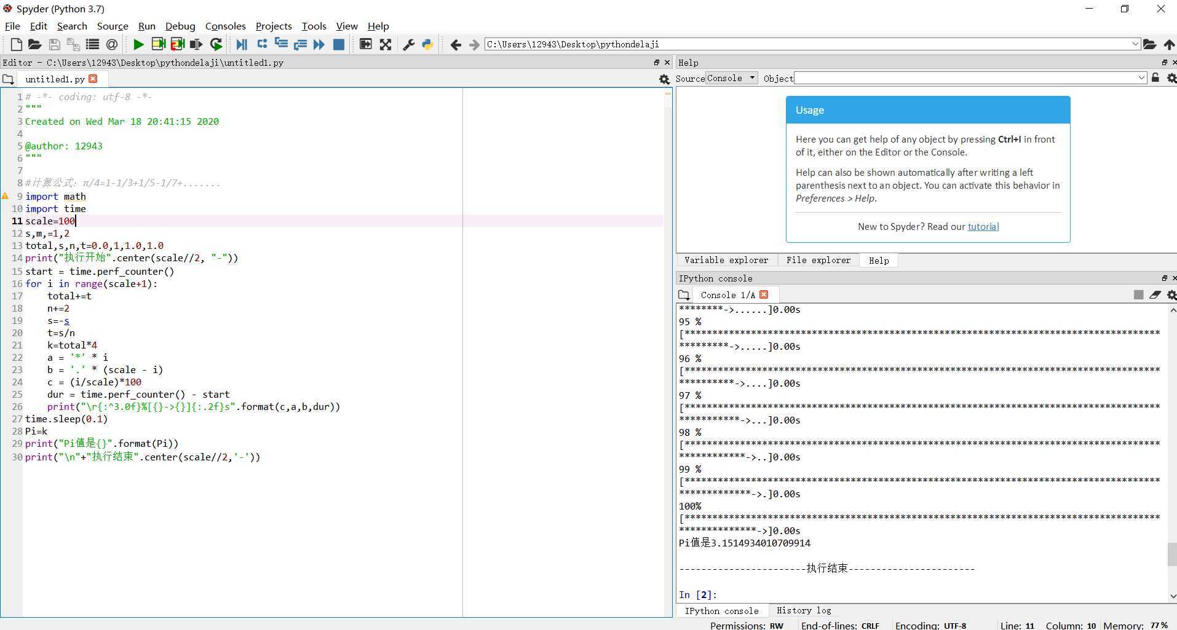Open a file using the folder icon
Screen dimensions: 1177x630
click(x=34, y=44)
